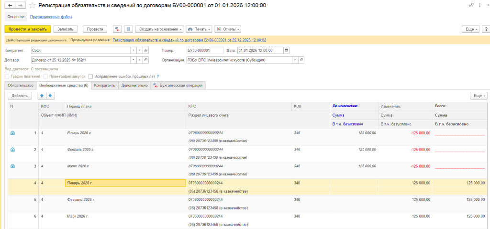Screen dimensions: 490x229
Task: Enable Исправление ошибок прошлых лет checkbox
Action: click(90, 76)
